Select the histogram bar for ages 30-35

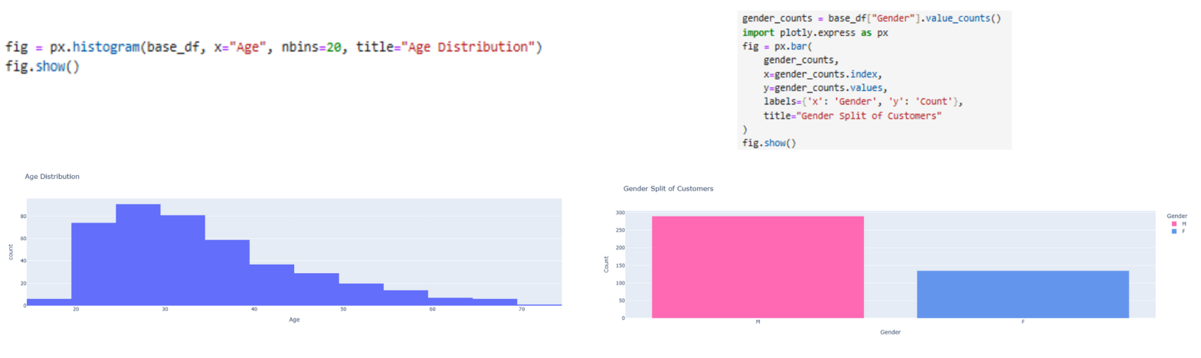(x=183, y=260)
